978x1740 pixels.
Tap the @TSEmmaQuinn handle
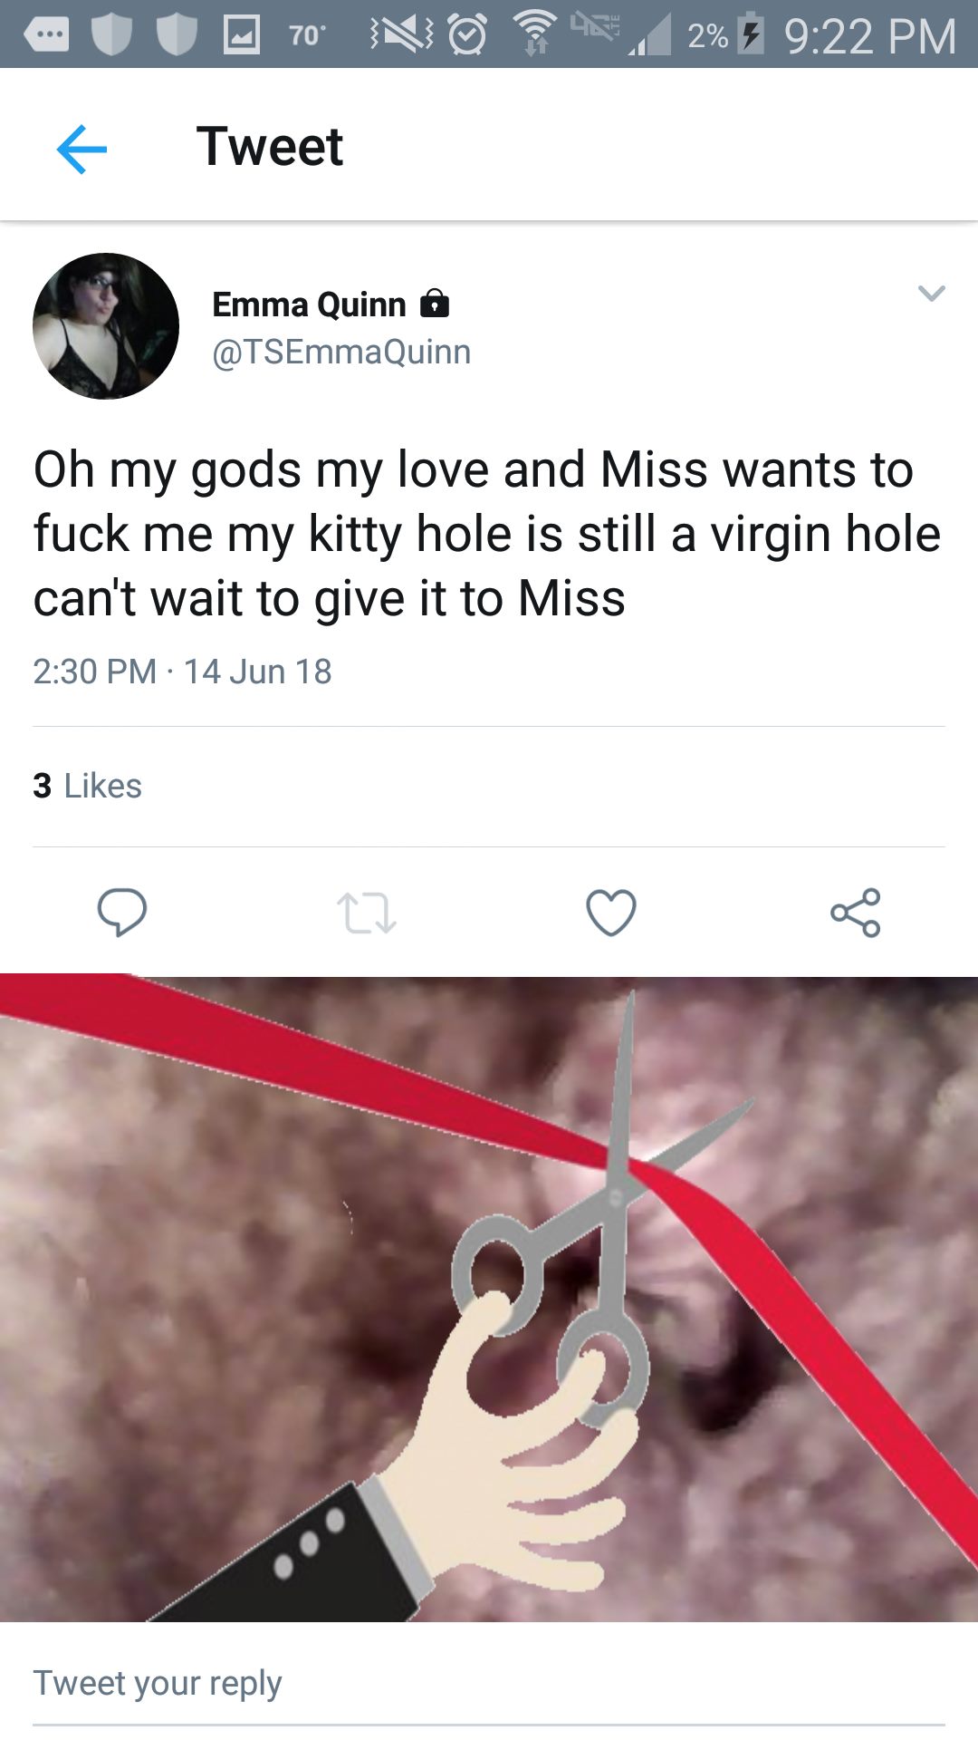pos(341,352)
